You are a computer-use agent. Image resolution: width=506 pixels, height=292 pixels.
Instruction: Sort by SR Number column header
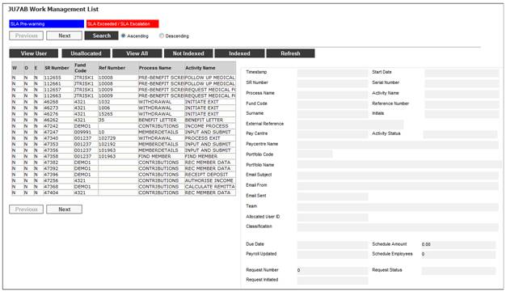click(x=57, y=68)
